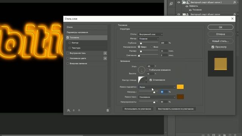Move effect up with the up arrow icon
This screenshot has height=136, width=242.
74,110
